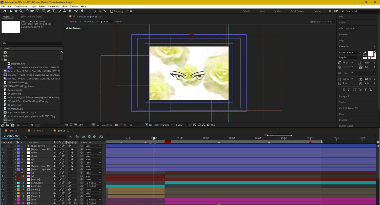Click the Take Snapshot camera icon
The width and height of the screenshot is (380, 205).
(x=116, y=125)
